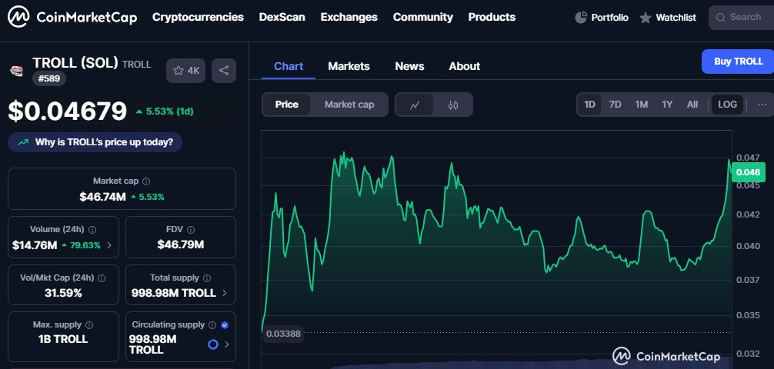Image resolution: width=774 pixels, height=369 pixels.
Task: Click the #589 rank badge
Action: click(49, 78)
